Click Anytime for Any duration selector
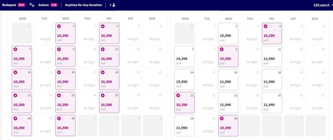Screen dimensions: 333x140 point(83,5)
